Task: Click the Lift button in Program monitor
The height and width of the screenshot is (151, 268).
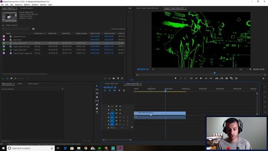Action: click(x=217, y=78)
